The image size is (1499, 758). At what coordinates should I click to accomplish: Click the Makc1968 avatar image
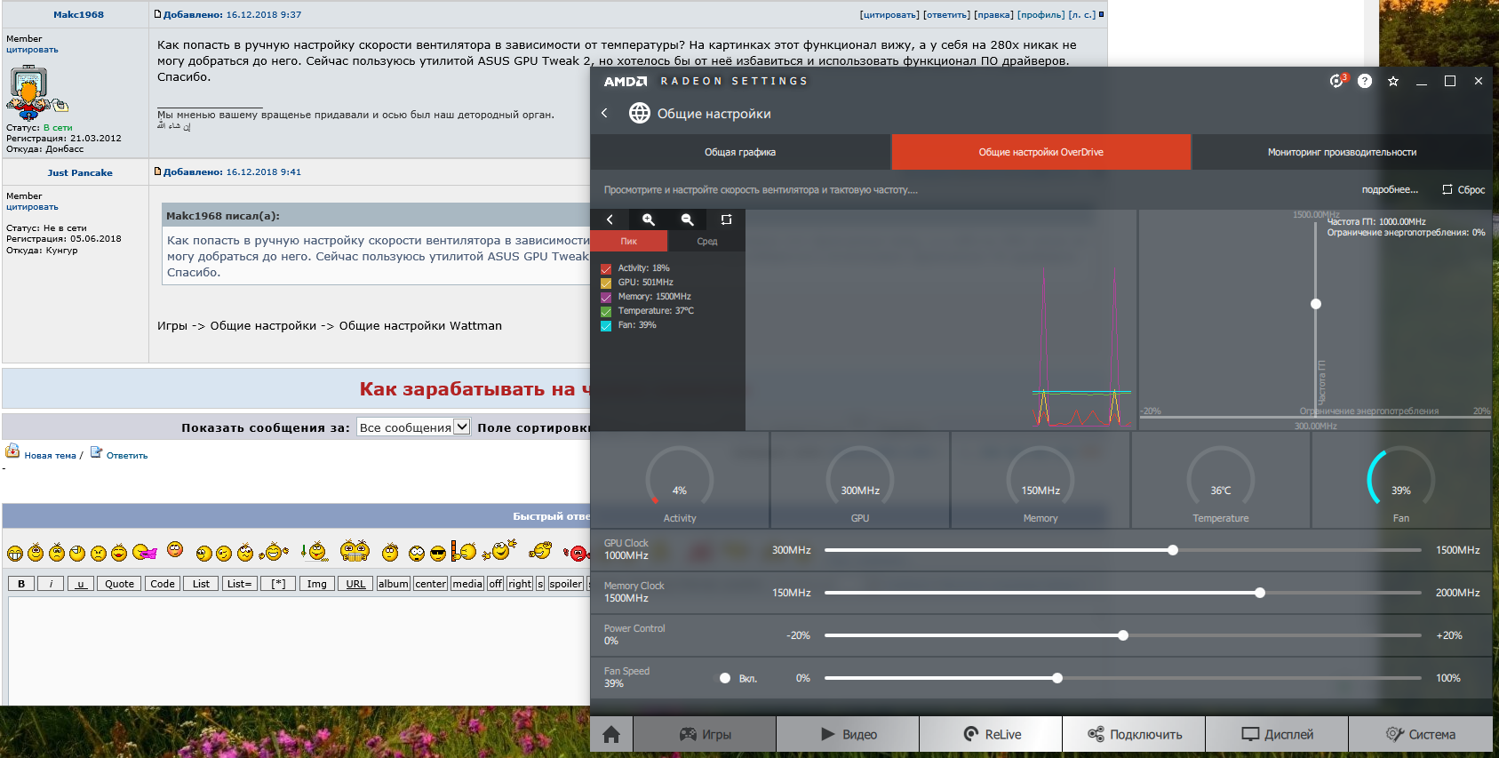(36, 93)
